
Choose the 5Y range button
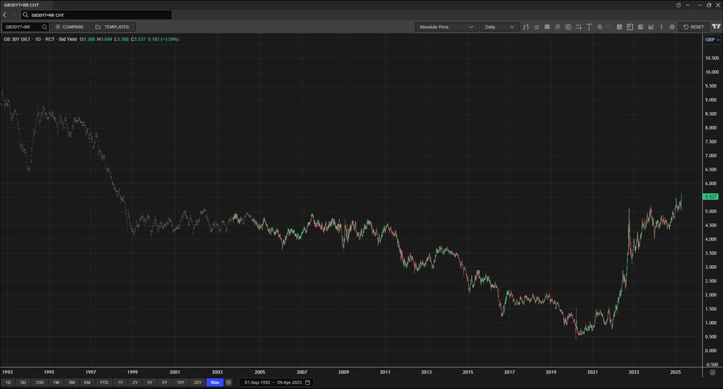coord(165,382)
